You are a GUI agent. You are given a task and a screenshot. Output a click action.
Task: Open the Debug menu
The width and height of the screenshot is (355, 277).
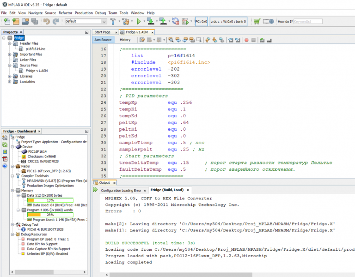click(100, 13)
